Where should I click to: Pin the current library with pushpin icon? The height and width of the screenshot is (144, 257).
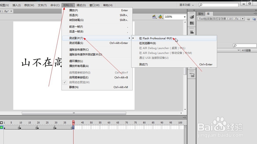(248, 19)
